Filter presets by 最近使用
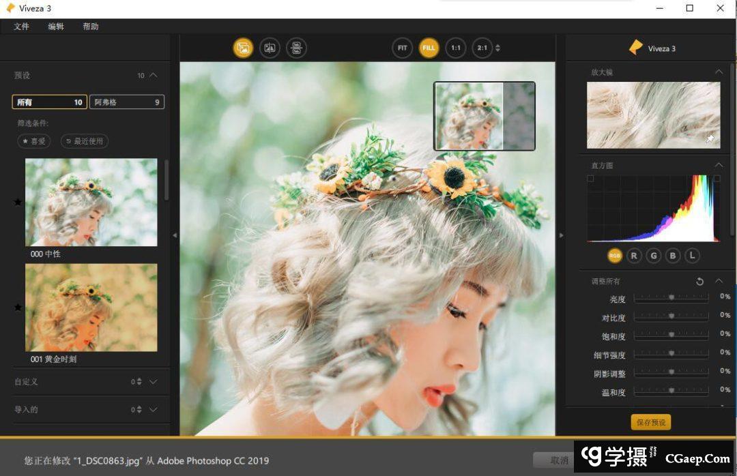Image resolution: width=737 pixels, height=476 pixels. [85, 141]
